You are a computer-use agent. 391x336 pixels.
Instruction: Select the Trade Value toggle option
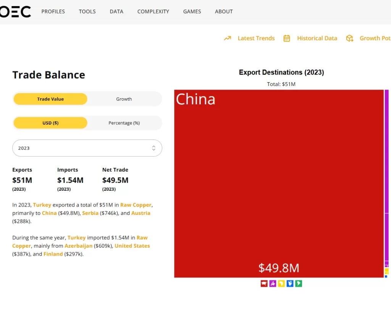pos(50,99)
